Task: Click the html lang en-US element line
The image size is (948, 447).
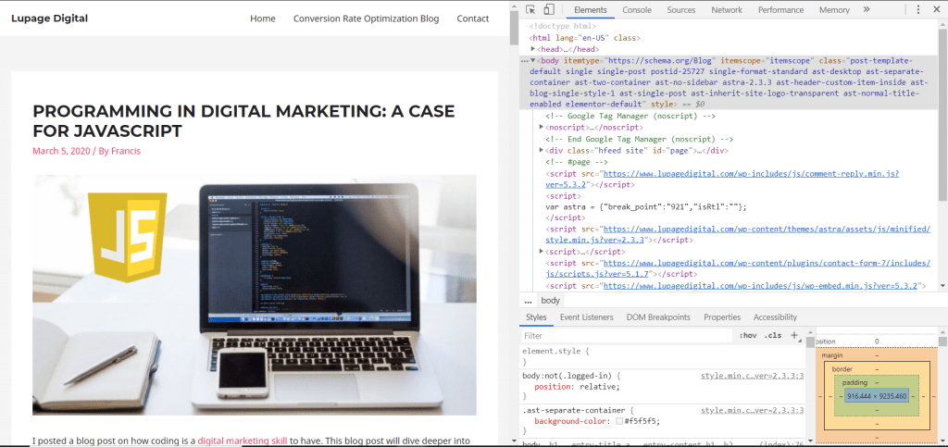Action: click(x=585, y=37)
